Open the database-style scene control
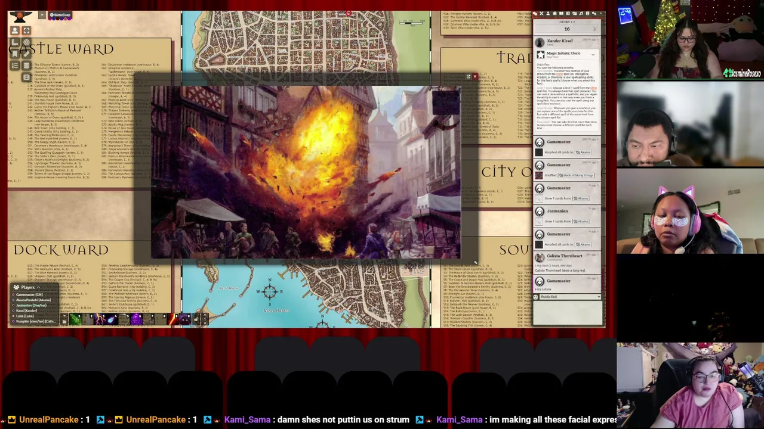This screenshot has width=764, height=429. pyautogui.click(x=26, y=66)
